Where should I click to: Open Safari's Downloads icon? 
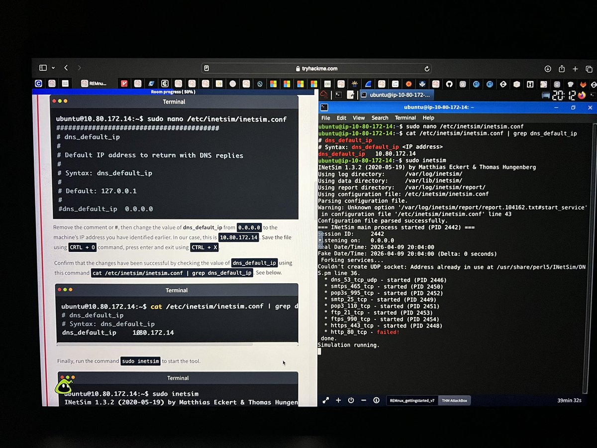pos(548,68)
